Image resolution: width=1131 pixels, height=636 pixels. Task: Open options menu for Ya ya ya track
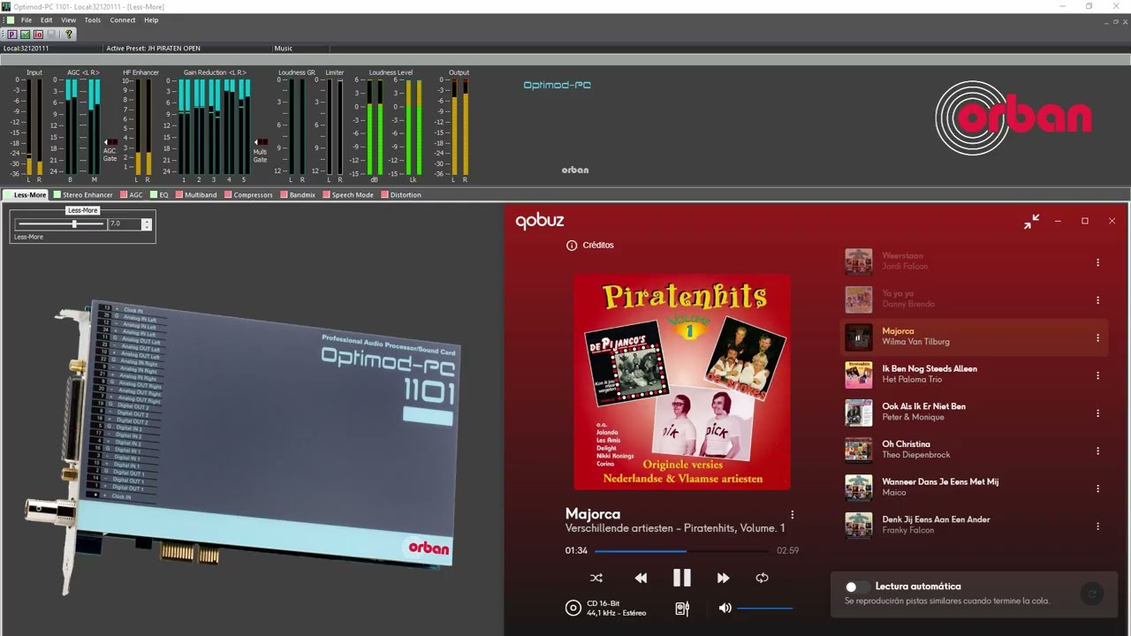click(x=1098, y=300)
